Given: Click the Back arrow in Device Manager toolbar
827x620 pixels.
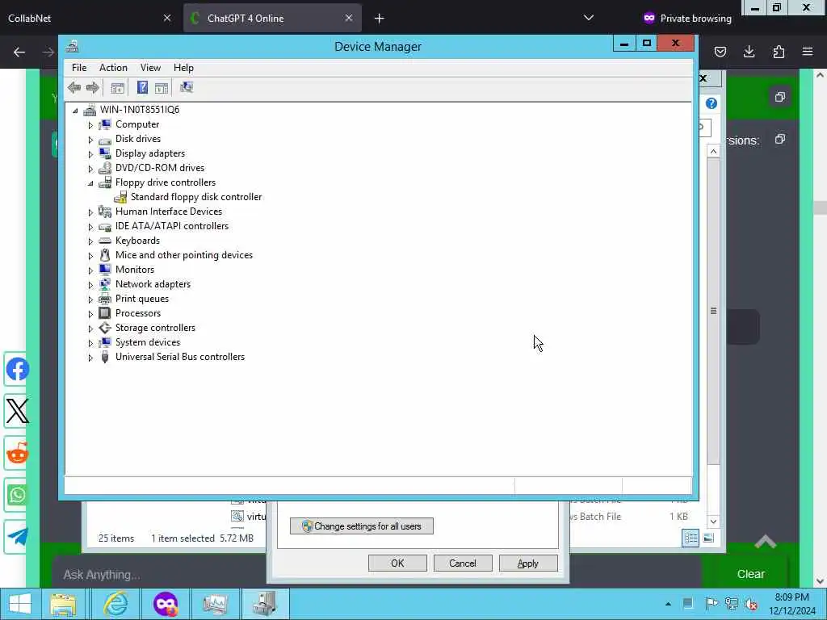Looking at the screenshot, I should click(x=74, y=87).
